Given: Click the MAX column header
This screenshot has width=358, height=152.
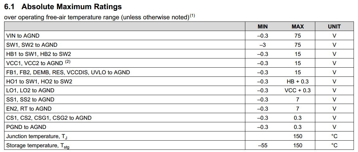Looking at the screenshot, I should pyautogui.click(x=298, y=27).
